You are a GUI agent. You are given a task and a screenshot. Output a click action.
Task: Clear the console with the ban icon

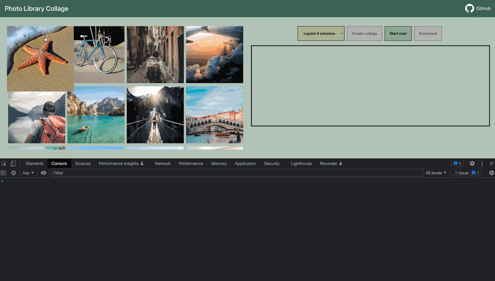(14, 173)
